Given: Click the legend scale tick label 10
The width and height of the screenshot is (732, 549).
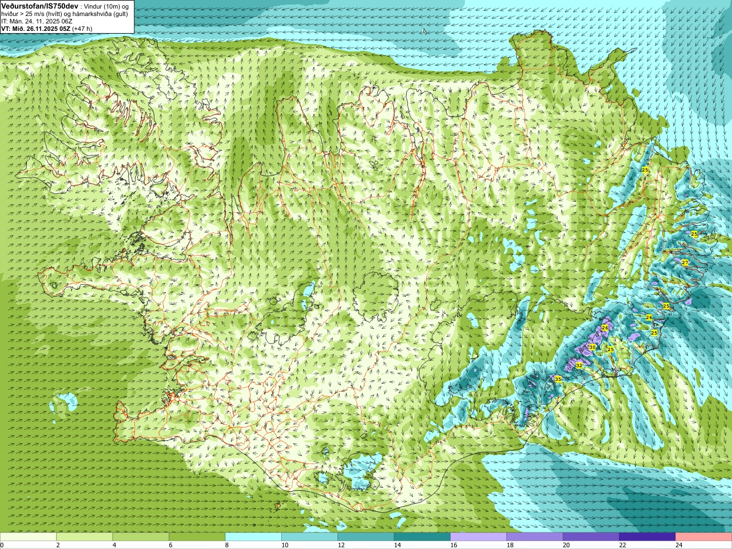Looking at the screenshot, I should pyautogui.click(x=285, y=545).
